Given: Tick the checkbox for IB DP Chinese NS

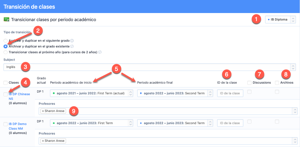Looking at the screenshot, I should click(6, 94).
